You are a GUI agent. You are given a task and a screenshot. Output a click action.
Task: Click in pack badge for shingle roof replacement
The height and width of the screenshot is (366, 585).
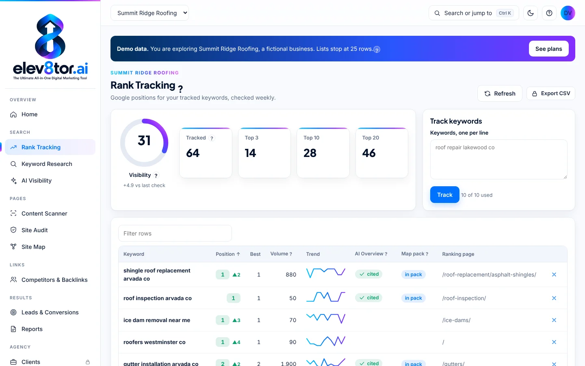click(x=414, y=274)
